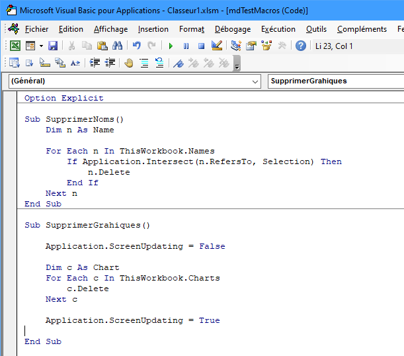
Task: Click the 'Dim c As Chart' line
Action: [x=83, y=267]
